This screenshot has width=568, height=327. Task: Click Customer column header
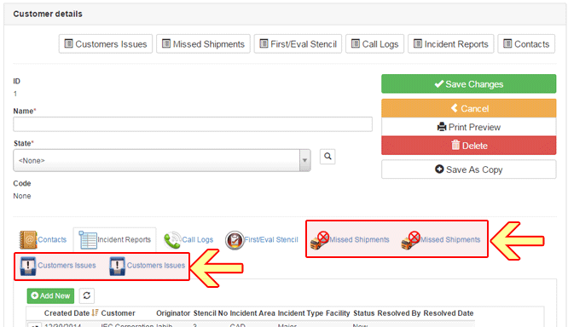[118, 313]
